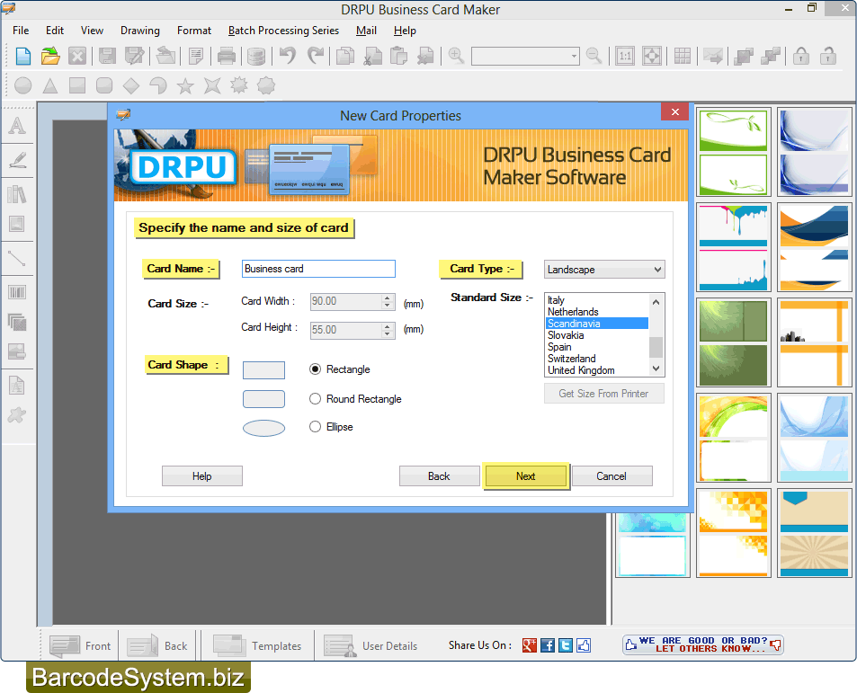Open the Batch Processing Series menu
The image size is (857, 693).
[x=283, y=31]
